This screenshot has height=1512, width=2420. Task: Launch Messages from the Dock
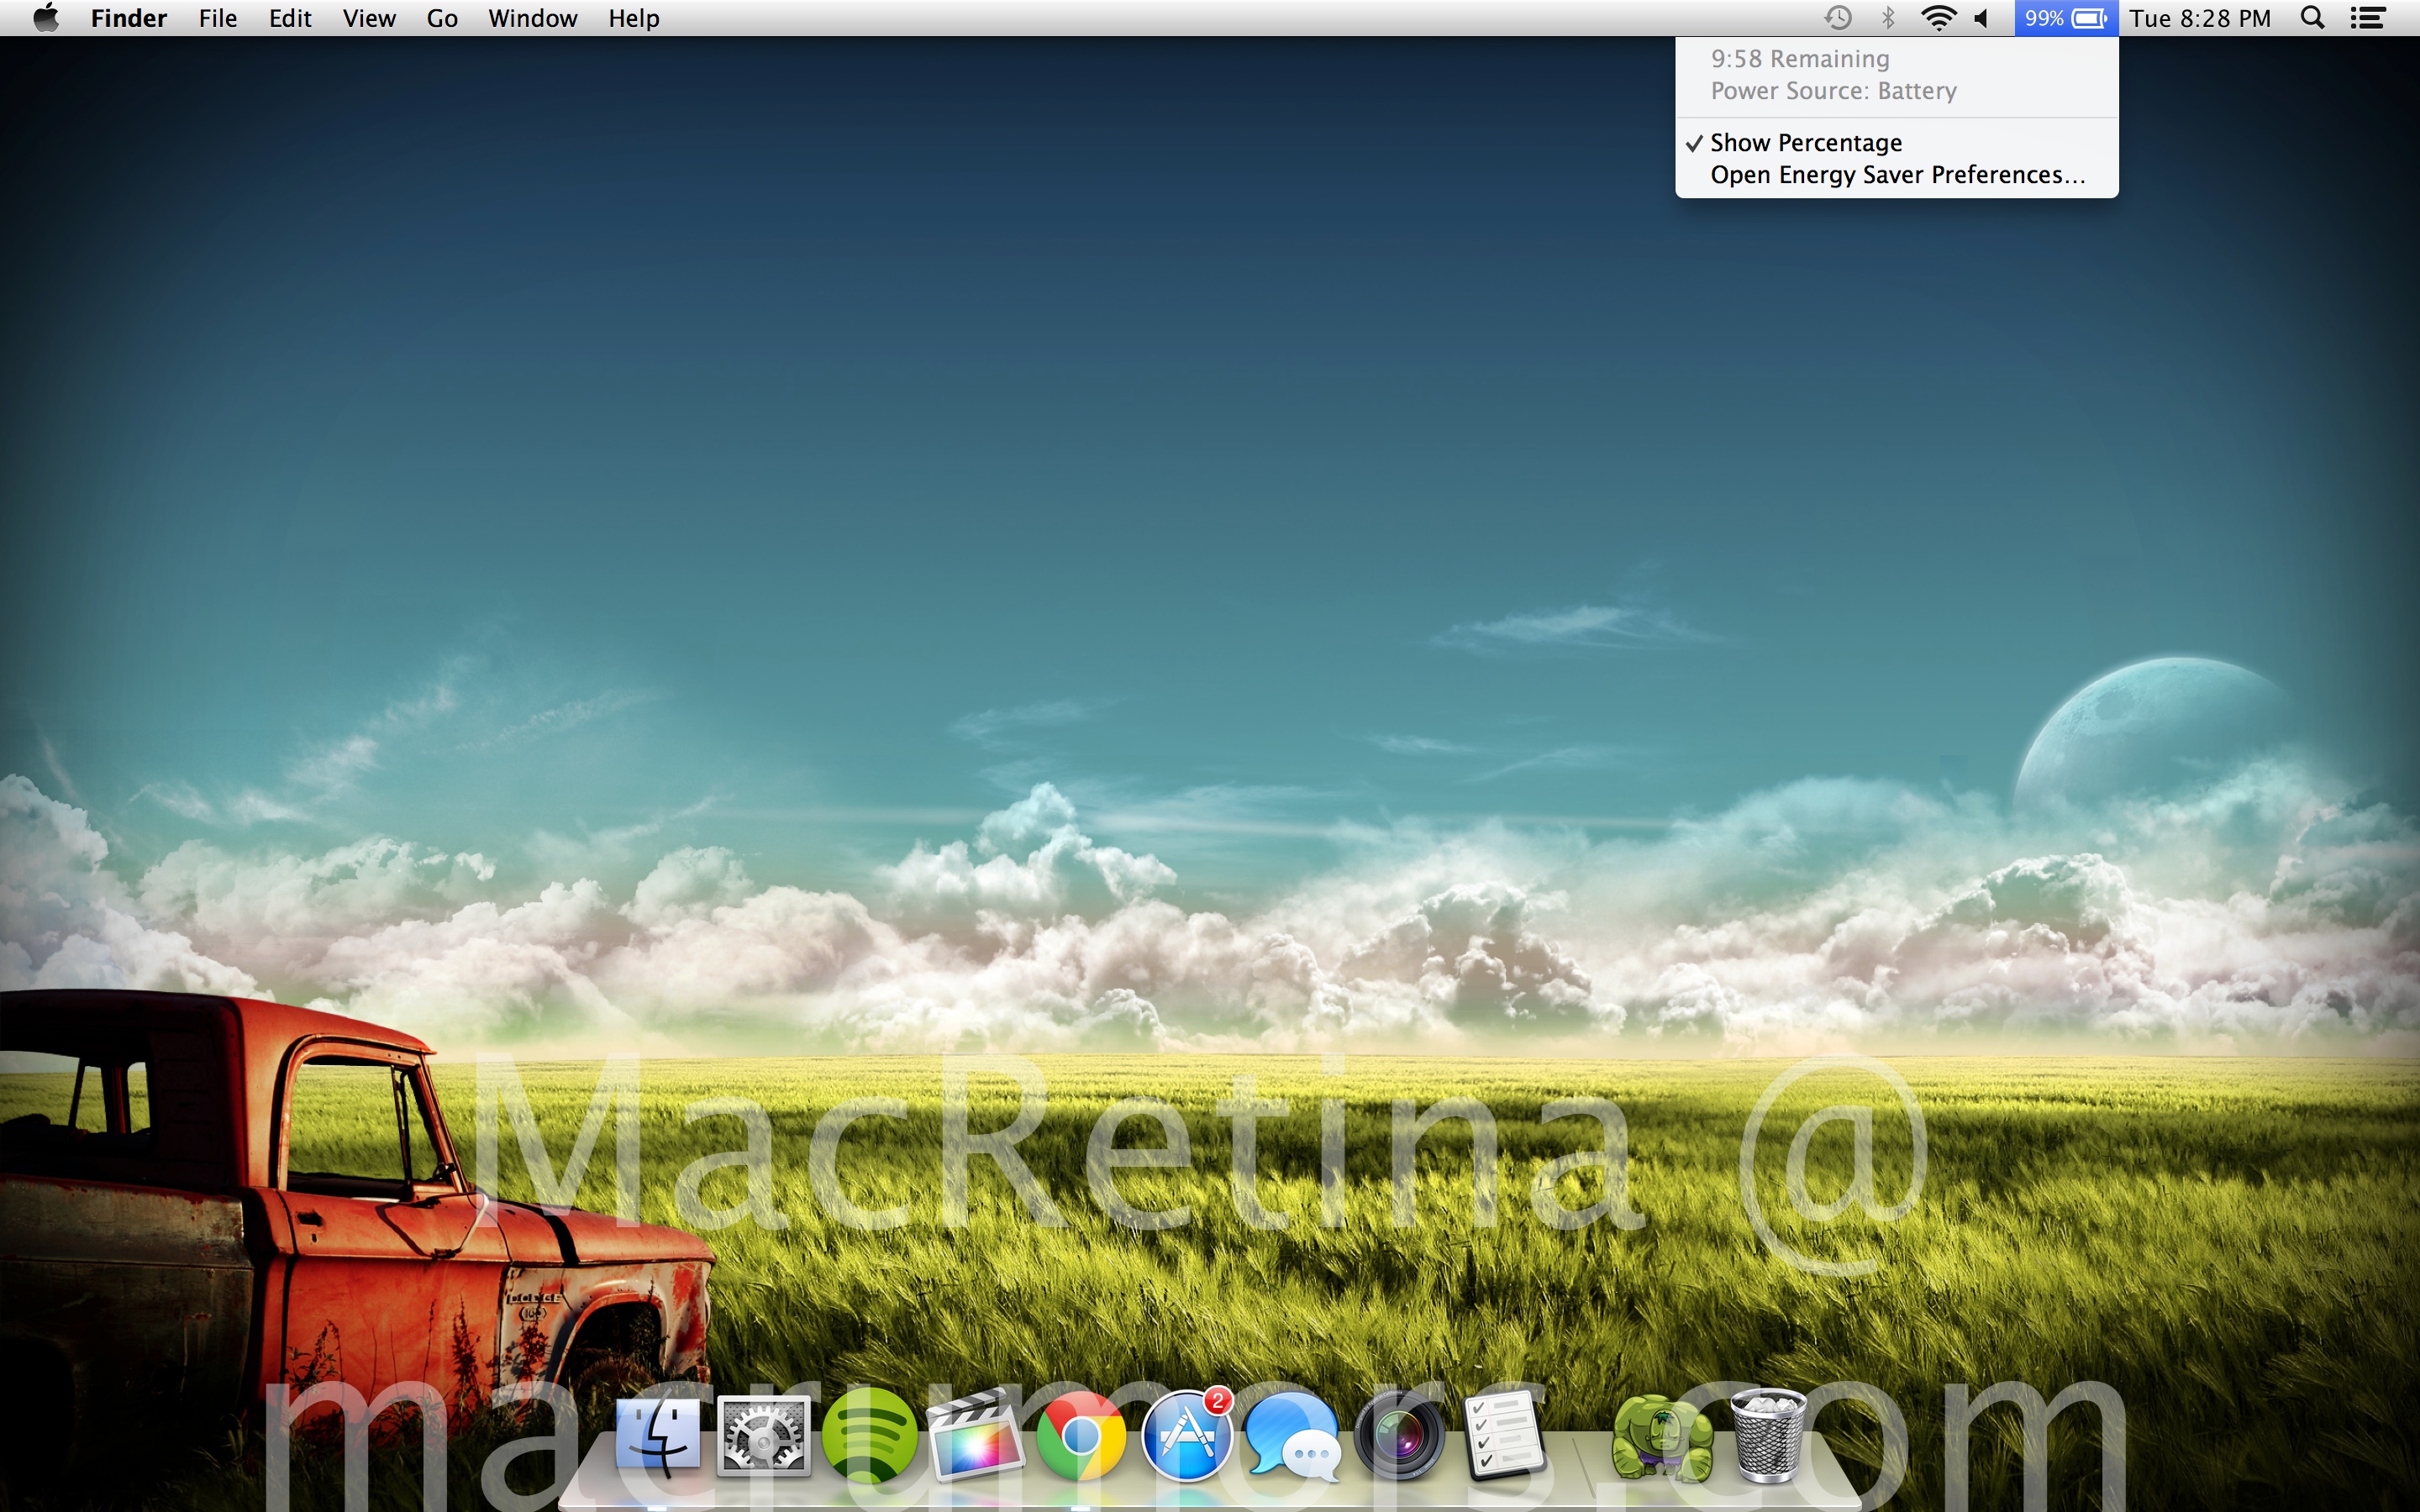[1293, 1436]
